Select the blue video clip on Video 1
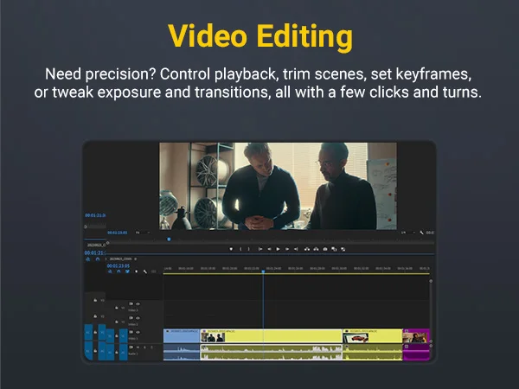Image resolution: width=519 pixels, height=389 pixels. 182,335
